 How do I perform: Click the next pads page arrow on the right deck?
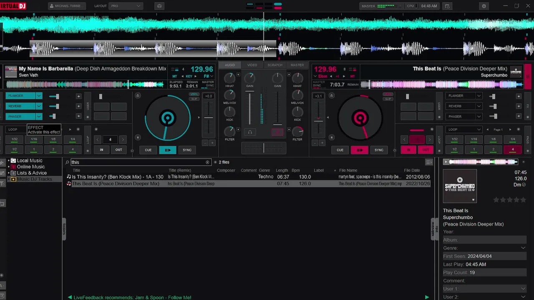pos(510,130)
